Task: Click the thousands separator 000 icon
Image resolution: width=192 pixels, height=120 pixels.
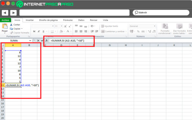Action: point(143,31)
